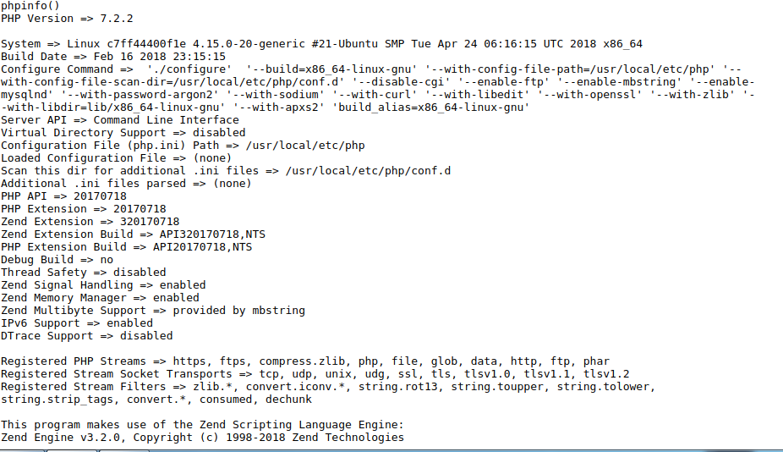The image size is (783, 452).
Task: Click the Zend Engine v3.2.0 copyright line
Action: coord(202,438)
